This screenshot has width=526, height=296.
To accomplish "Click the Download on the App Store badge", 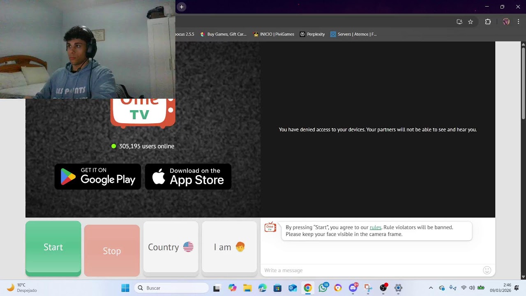I will pos(188,177).
